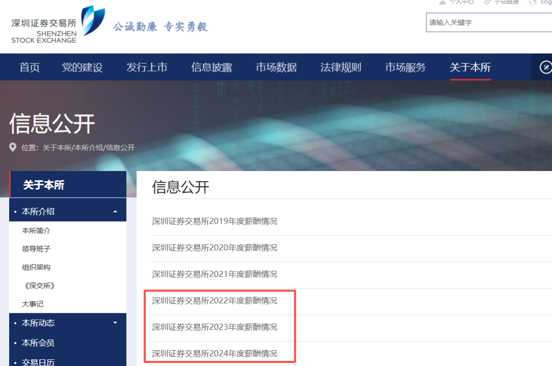Click the circular tool icon in navbar

tap(545, 67)
